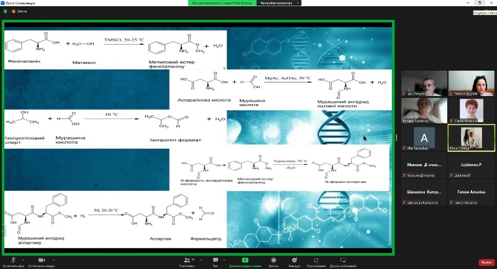Open Настройки просмотра view options dropdown
The image size is (497, 269).
pyautogui.click(x=279, y=3)
